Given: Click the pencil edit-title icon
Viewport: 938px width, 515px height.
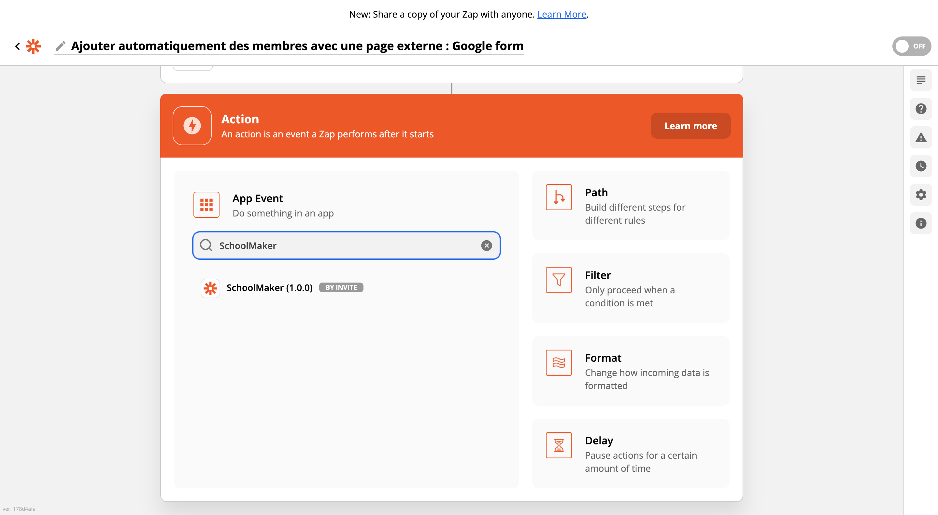Looking at the screenshot, I should (x=61, y=46).
